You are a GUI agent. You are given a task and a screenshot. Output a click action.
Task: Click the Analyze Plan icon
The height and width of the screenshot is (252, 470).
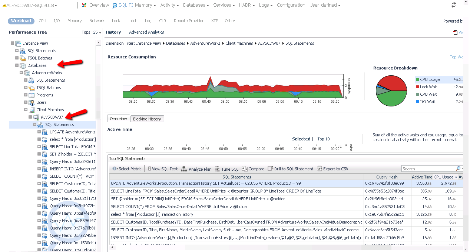pos(184,169)
